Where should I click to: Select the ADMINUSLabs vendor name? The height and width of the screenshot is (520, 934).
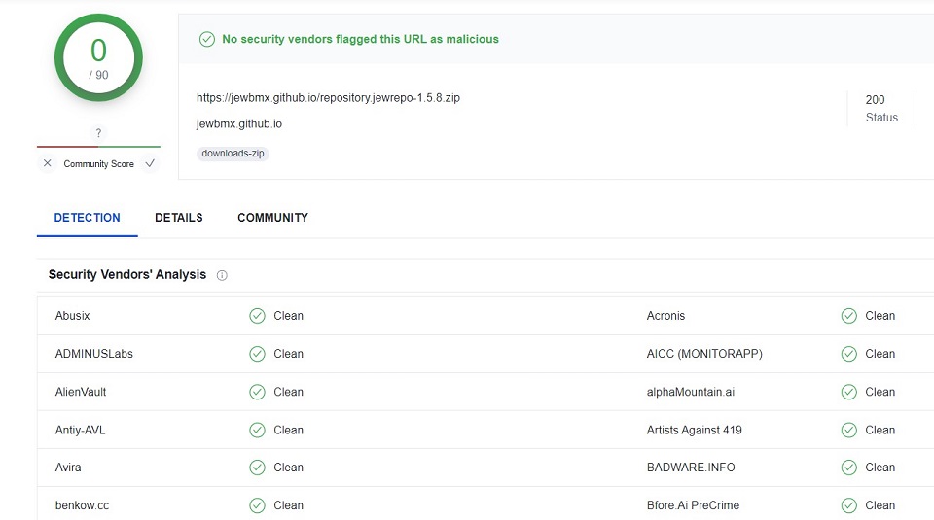point(94,354)
